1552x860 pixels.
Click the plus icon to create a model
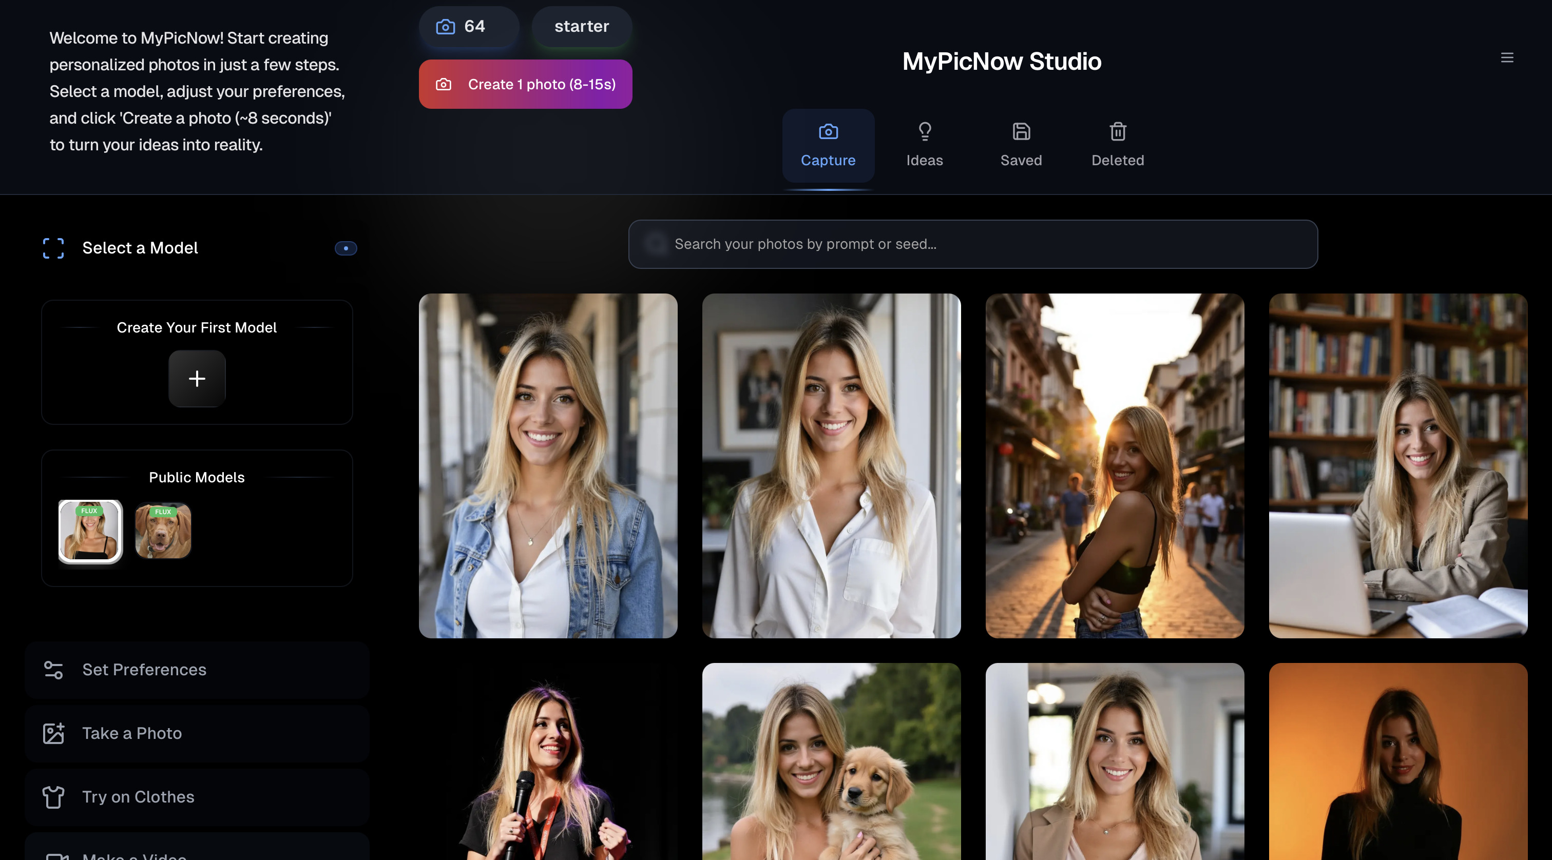point(197,379)
